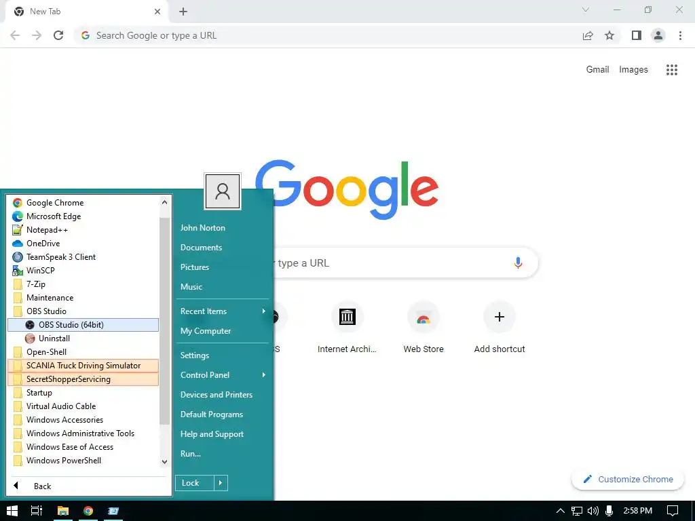Open a new Chrome tab
This screenshot has height=521, width=695.
pos(183,12)
